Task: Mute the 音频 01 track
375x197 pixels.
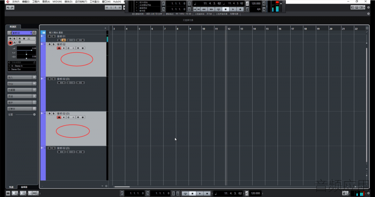Action: [50, 36]
